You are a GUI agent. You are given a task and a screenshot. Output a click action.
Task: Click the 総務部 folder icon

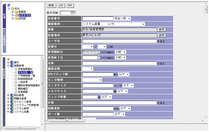[16, 18]
